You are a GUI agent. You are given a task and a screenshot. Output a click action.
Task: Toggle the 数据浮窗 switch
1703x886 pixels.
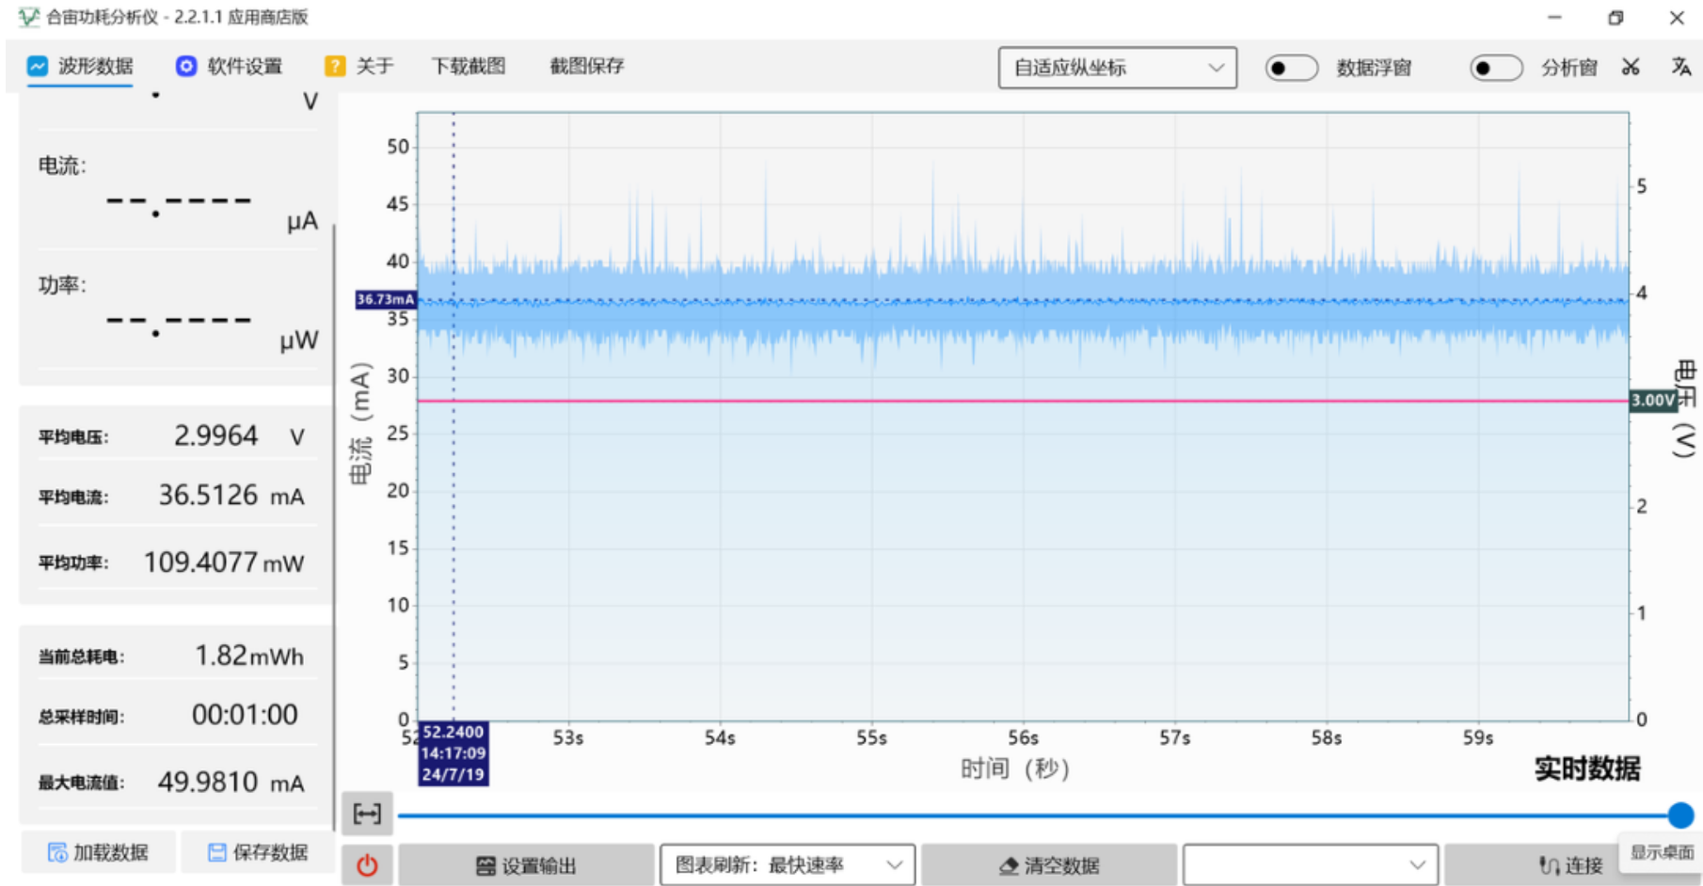[1290, 68]
